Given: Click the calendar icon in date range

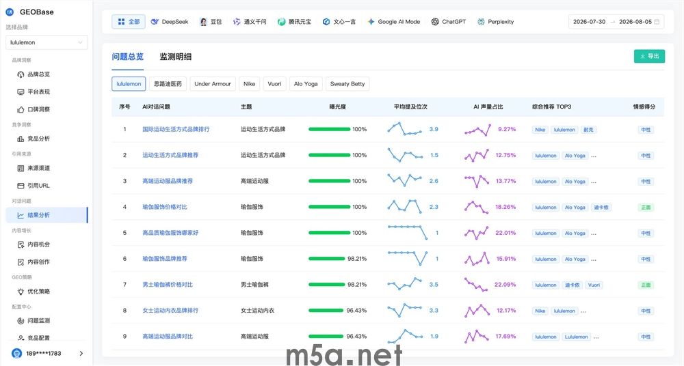Looking at the screenshot, I should [x=657, y=22].
